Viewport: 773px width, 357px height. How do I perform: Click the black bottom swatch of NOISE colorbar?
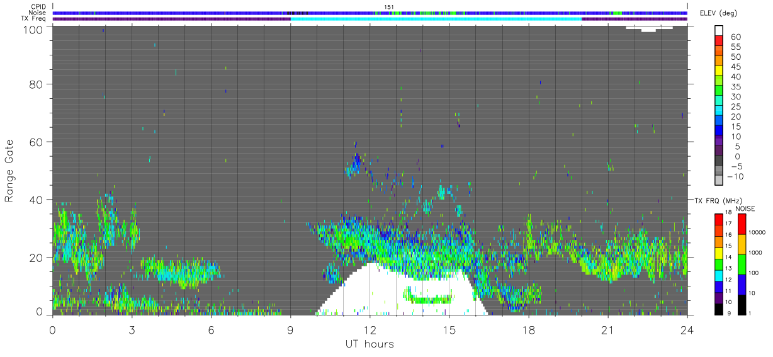pyautogui.click(x=743, y=304)
